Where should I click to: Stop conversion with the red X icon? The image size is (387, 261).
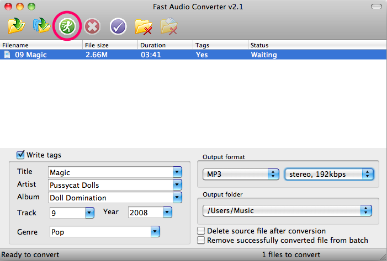[x=92, y=26]
